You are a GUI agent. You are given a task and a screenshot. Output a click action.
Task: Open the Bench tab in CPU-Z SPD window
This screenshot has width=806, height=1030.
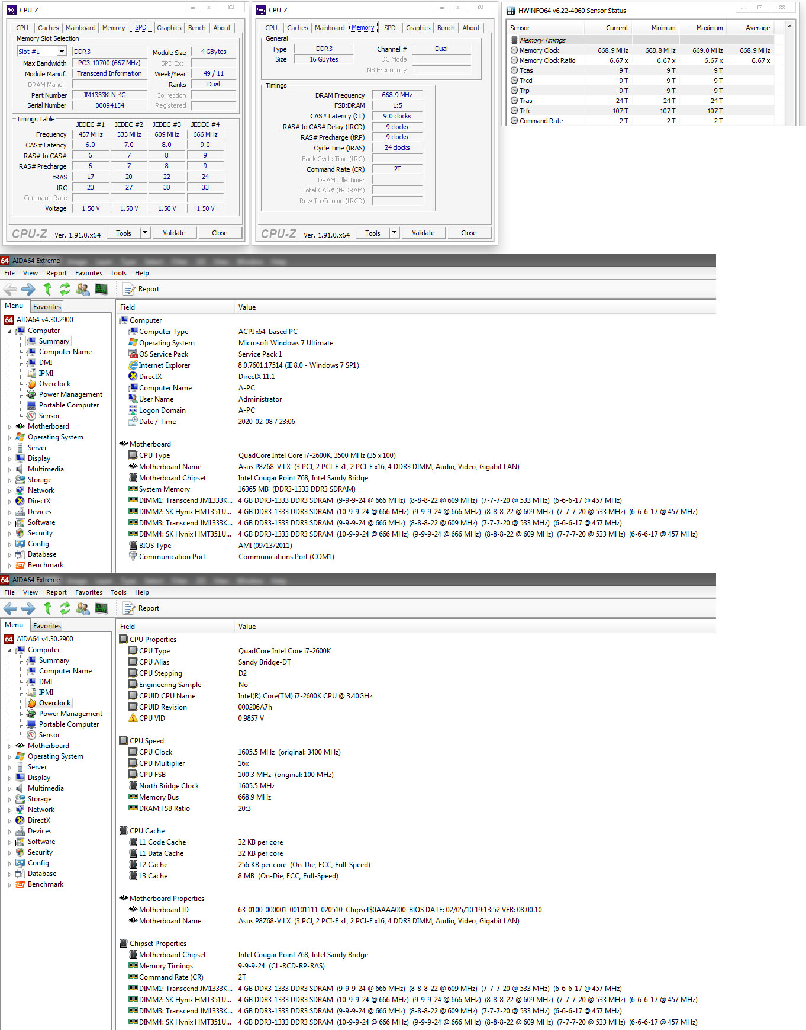click(197, 28)
